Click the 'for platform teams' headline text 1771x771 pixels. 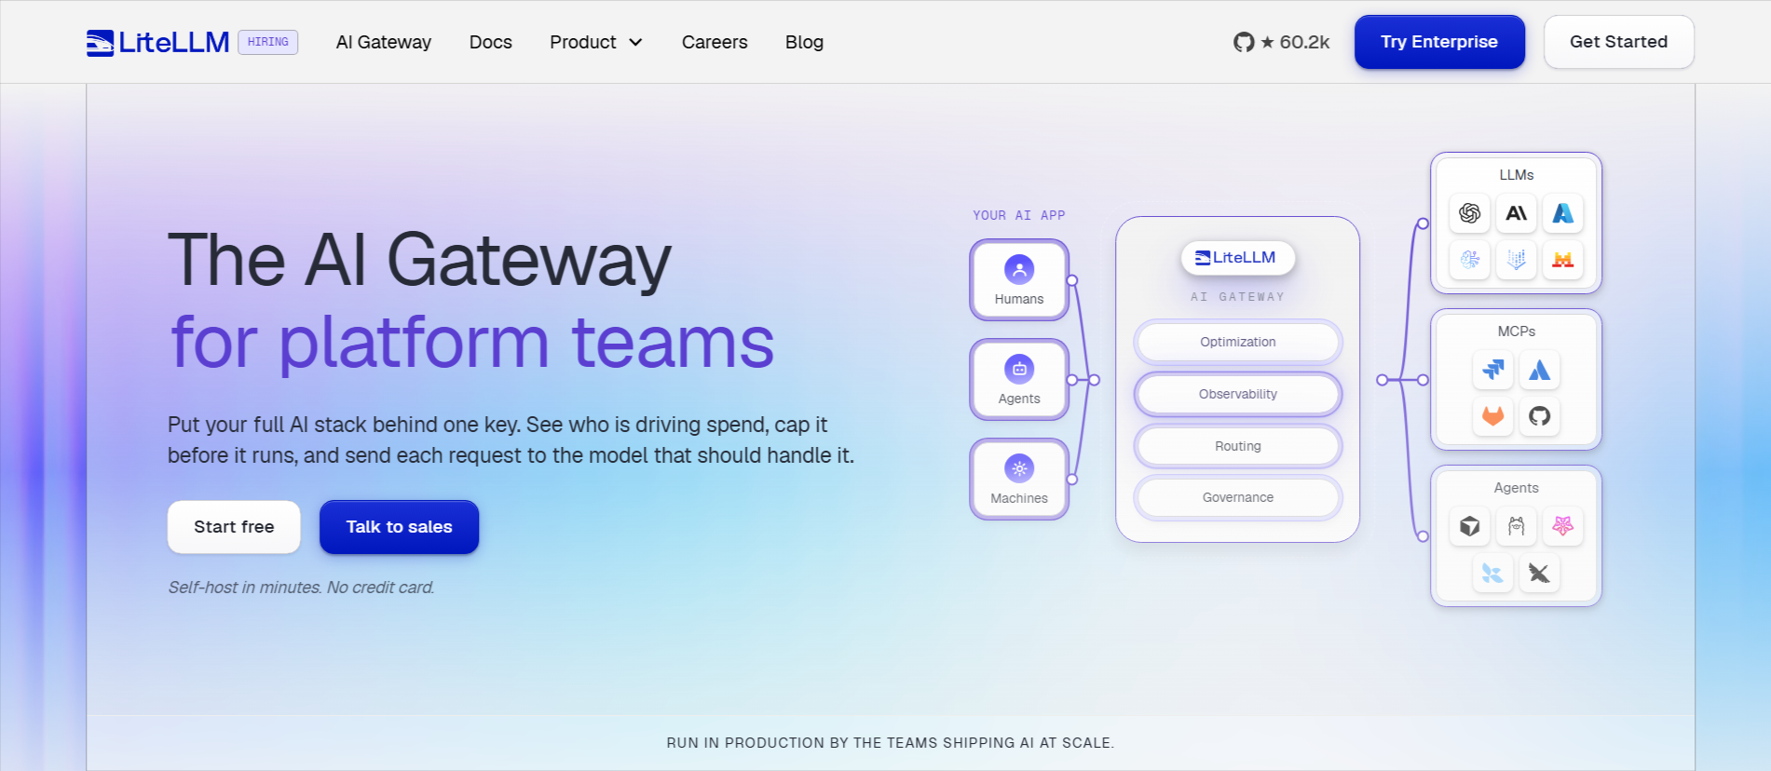(x=472, y=343)
